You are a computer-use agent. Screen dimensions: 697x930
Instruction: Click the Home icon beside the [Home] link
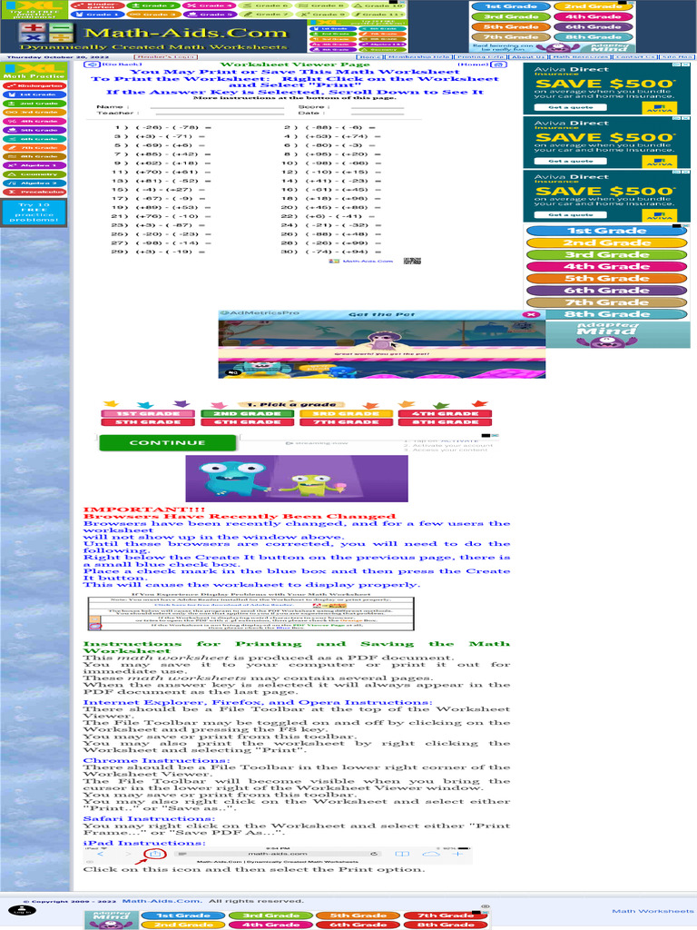click(x=498, y=64)
